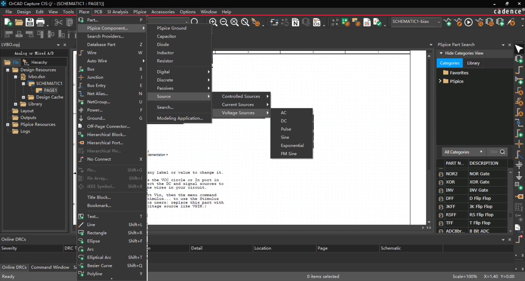The image size is (525, 281).
Task: Click Place Wire icon in right toolbar
Action: (x=519, y=70)
